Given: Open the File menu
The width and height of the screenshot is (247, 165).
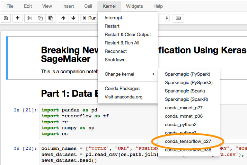Looking at the screenshot, I should tap(10, 6).
